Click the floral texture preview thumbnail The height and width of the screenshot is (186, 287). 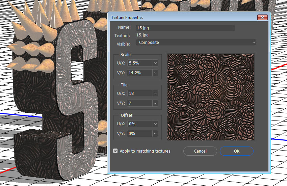click(x=210, y=97)
